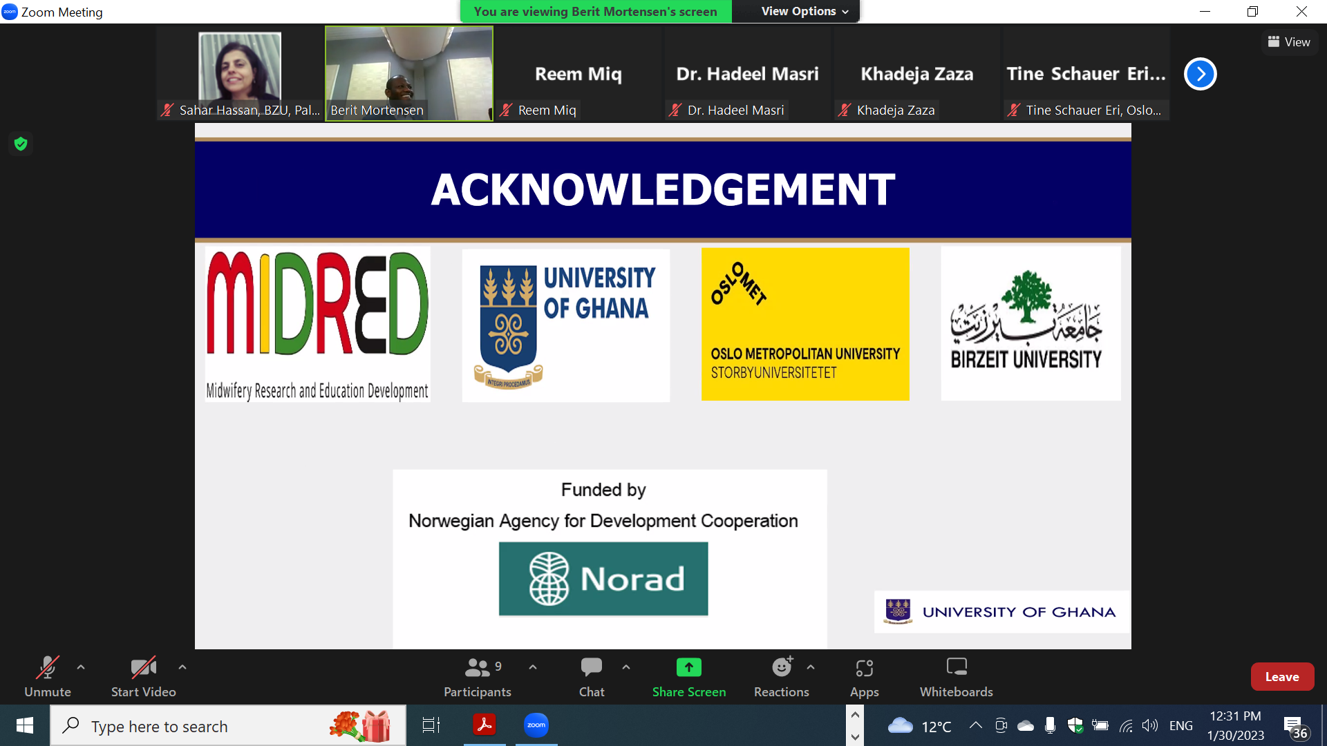The height and width of the screenshot is (746, 1327).
Task: Click Share Screen button
Action: pyautogui.click(x=689, y=676)
